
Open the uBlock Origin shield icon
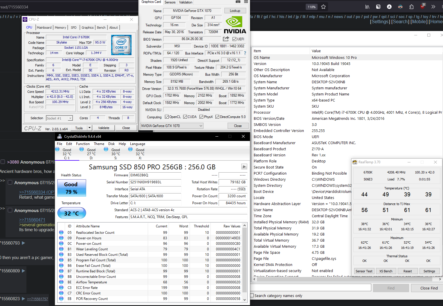(422, 6)
